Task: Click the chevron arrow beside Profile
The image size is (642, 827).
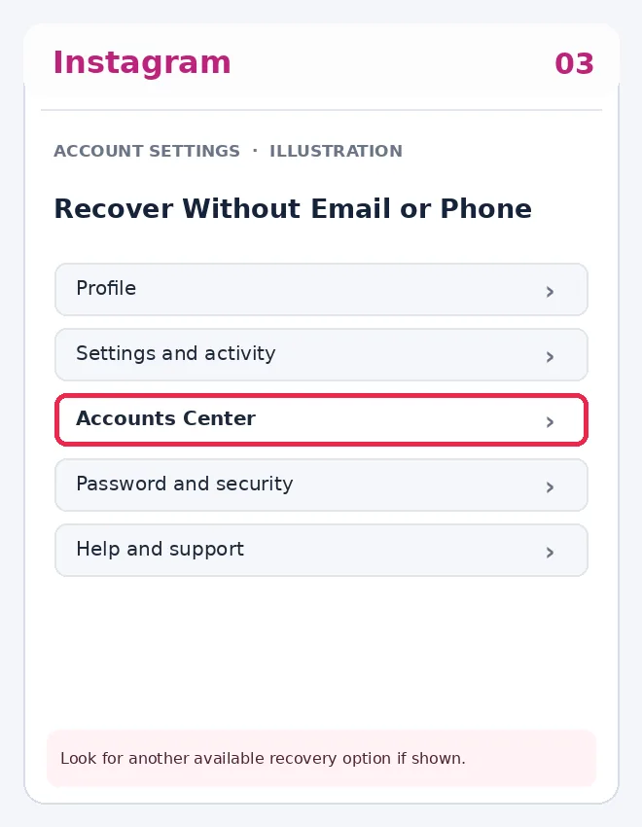Action: tap(550, 292)
